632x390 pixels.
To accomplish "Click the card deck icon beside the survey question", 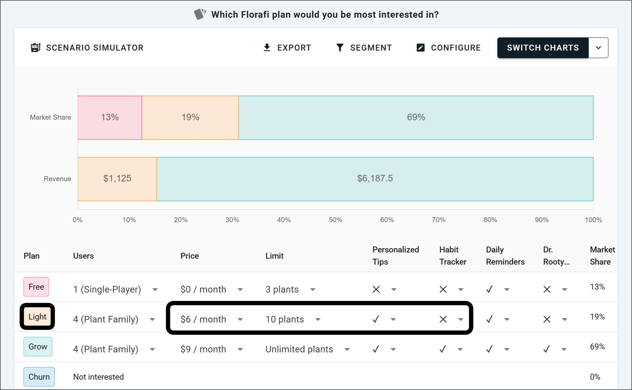I will click(x=200, y=14).
